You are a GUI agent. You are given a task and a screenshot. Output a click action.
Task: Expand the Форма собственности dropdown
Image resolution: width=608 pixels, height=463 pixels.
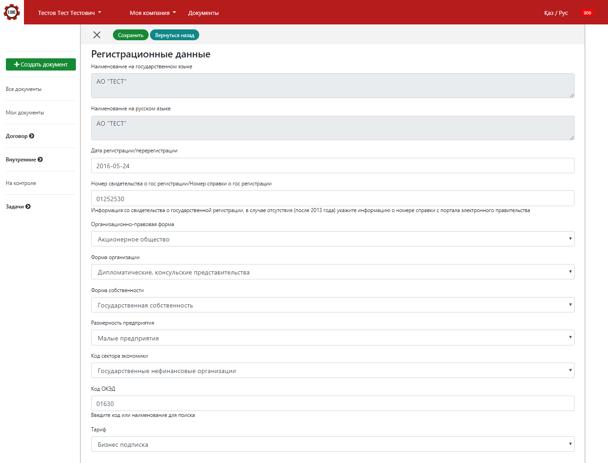(332, 305)
